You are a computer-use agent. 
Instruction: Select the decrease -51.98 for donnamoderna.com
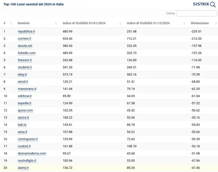[x=195, y=154]
